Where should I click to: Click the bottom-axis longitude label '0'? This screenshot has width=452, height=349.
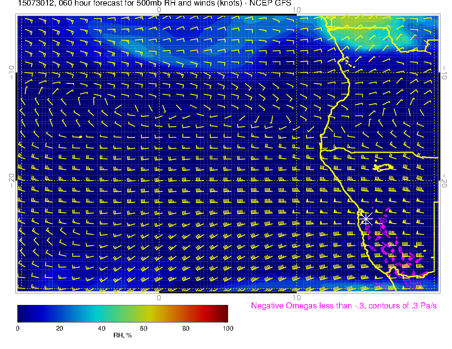click(159, 298)
